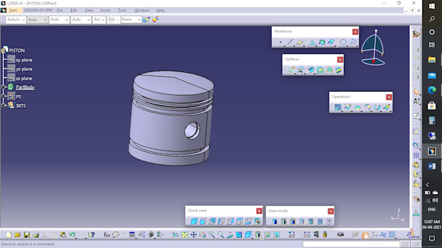Click the Fit All In icon
This screenshot has height=248, width=442.
185,235
